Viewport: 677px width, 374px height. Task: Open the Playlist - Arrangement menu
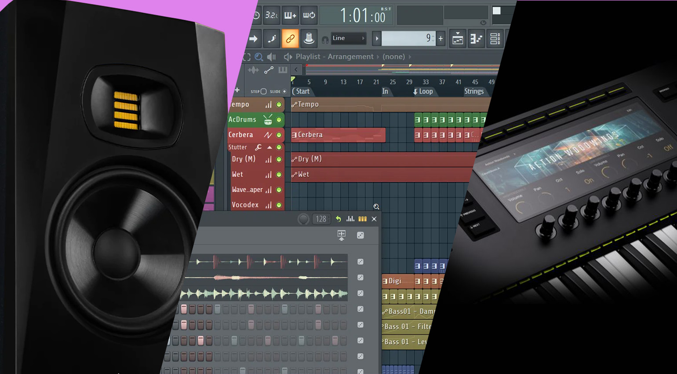[334, 57]
